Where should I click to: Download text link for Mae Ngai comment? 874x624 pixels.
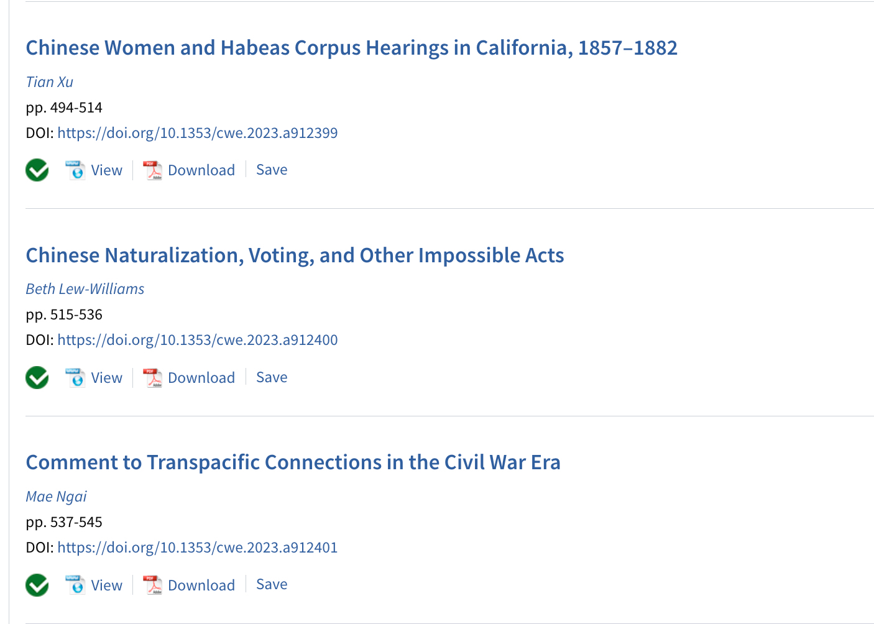point(201,585)
